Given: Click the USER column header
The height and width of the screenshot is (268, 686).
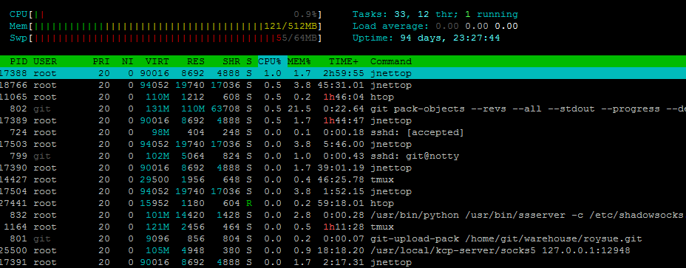Looking at the screenshot, I should [x=45, y=61].
